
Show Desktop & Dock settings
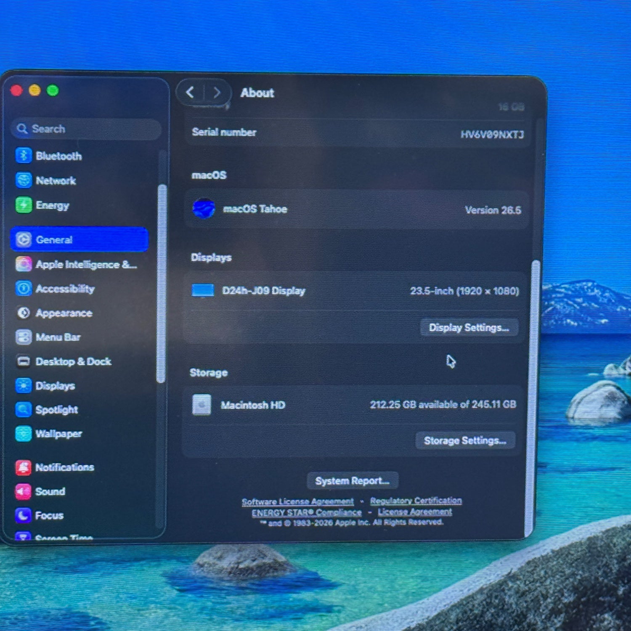click(x=80, y=361)
